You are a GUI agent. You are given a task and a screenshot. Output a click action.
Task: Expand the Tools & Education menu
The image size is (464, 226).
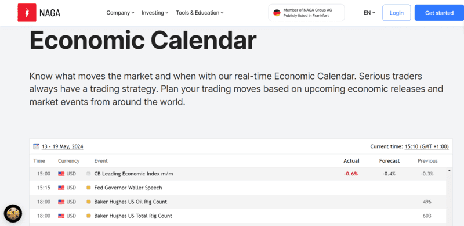point(200,13)
